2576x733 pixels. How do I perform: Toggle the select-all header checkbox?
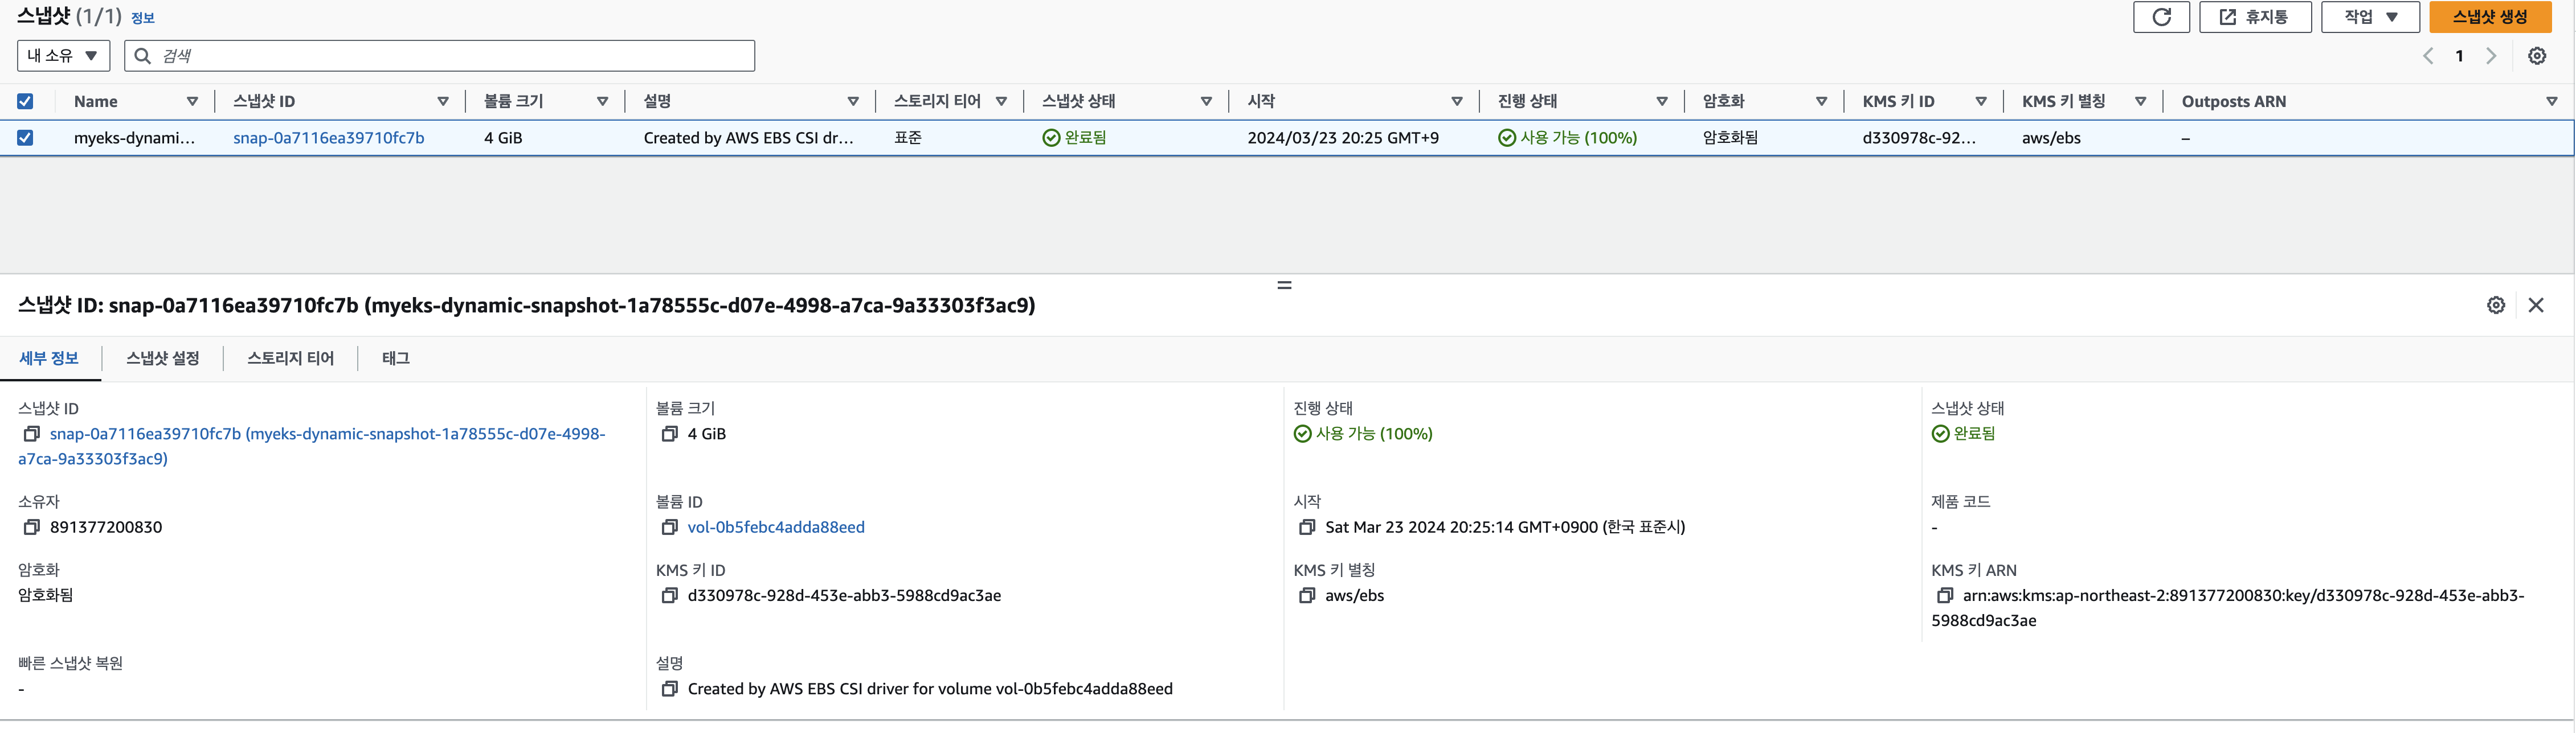[25, 102]
